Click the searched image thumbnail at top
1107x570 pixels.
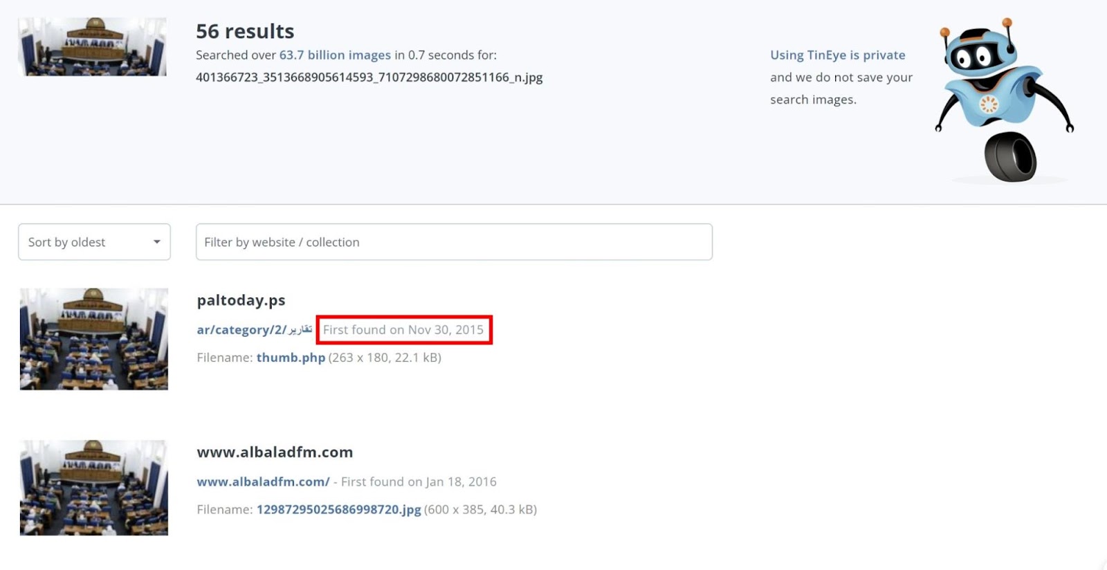(x=92, y=47)
